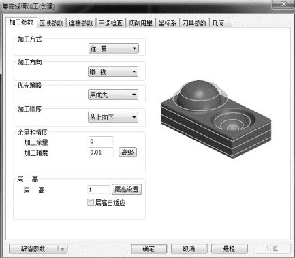Viewport: 295px width, 258px height.
Task: Switch to the 刀具参数 tab
Action: (x=194, y=23)
